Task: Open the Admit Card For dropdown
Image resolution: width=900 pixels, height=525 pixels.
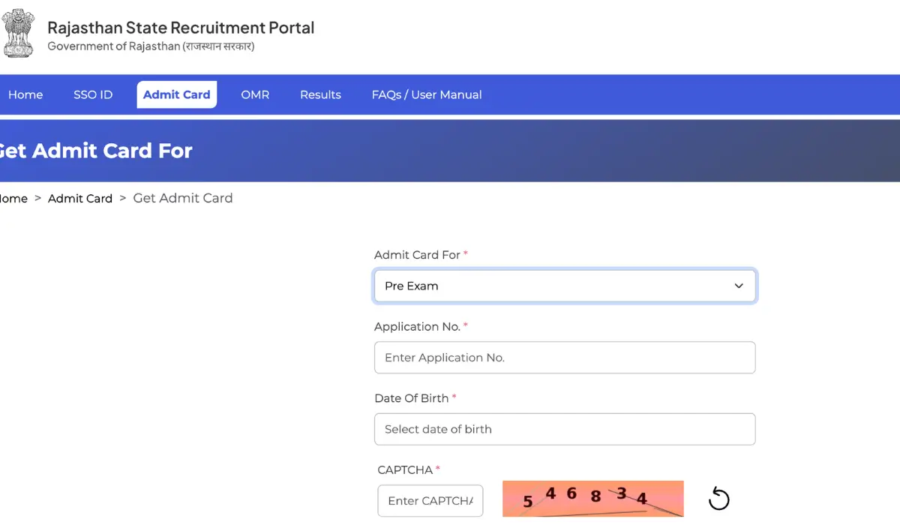Action: (565, 286)
